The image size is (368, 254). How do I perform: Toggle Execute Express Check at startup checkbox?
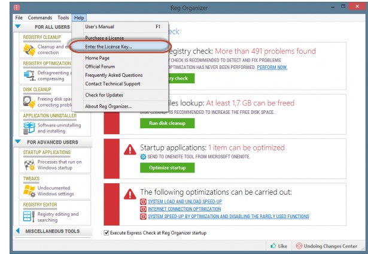click(x=107, y=233)
